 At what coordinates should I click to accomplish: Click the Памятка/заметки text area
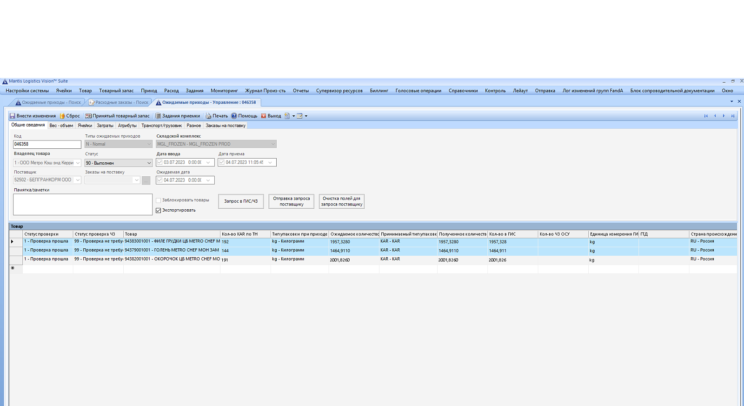pos(83,204)
